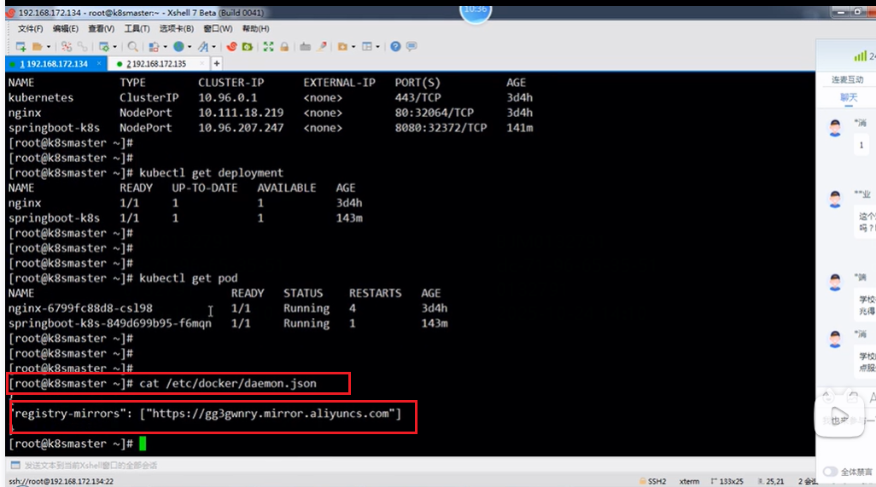Toggle full screen with the green arrows icon

[269, 46]
